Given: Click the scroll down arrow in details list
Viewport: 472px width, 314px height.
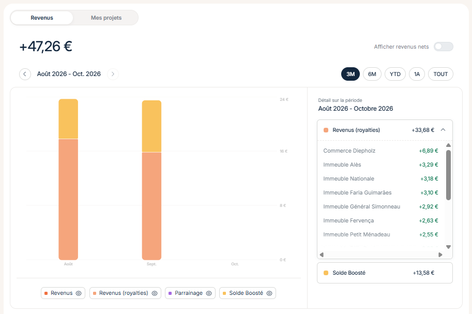Looking at the screenshot, I should [x=448, y=247].
